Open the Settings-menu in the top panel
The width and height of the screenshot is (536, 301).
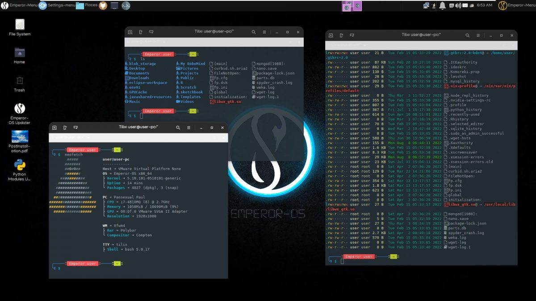coord(57,5)
